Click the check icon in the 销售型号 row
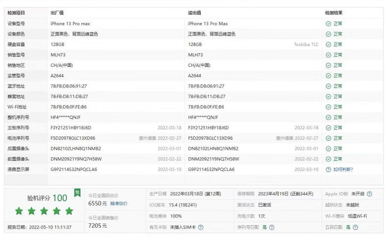385x240 pixels. pos(328,55)
